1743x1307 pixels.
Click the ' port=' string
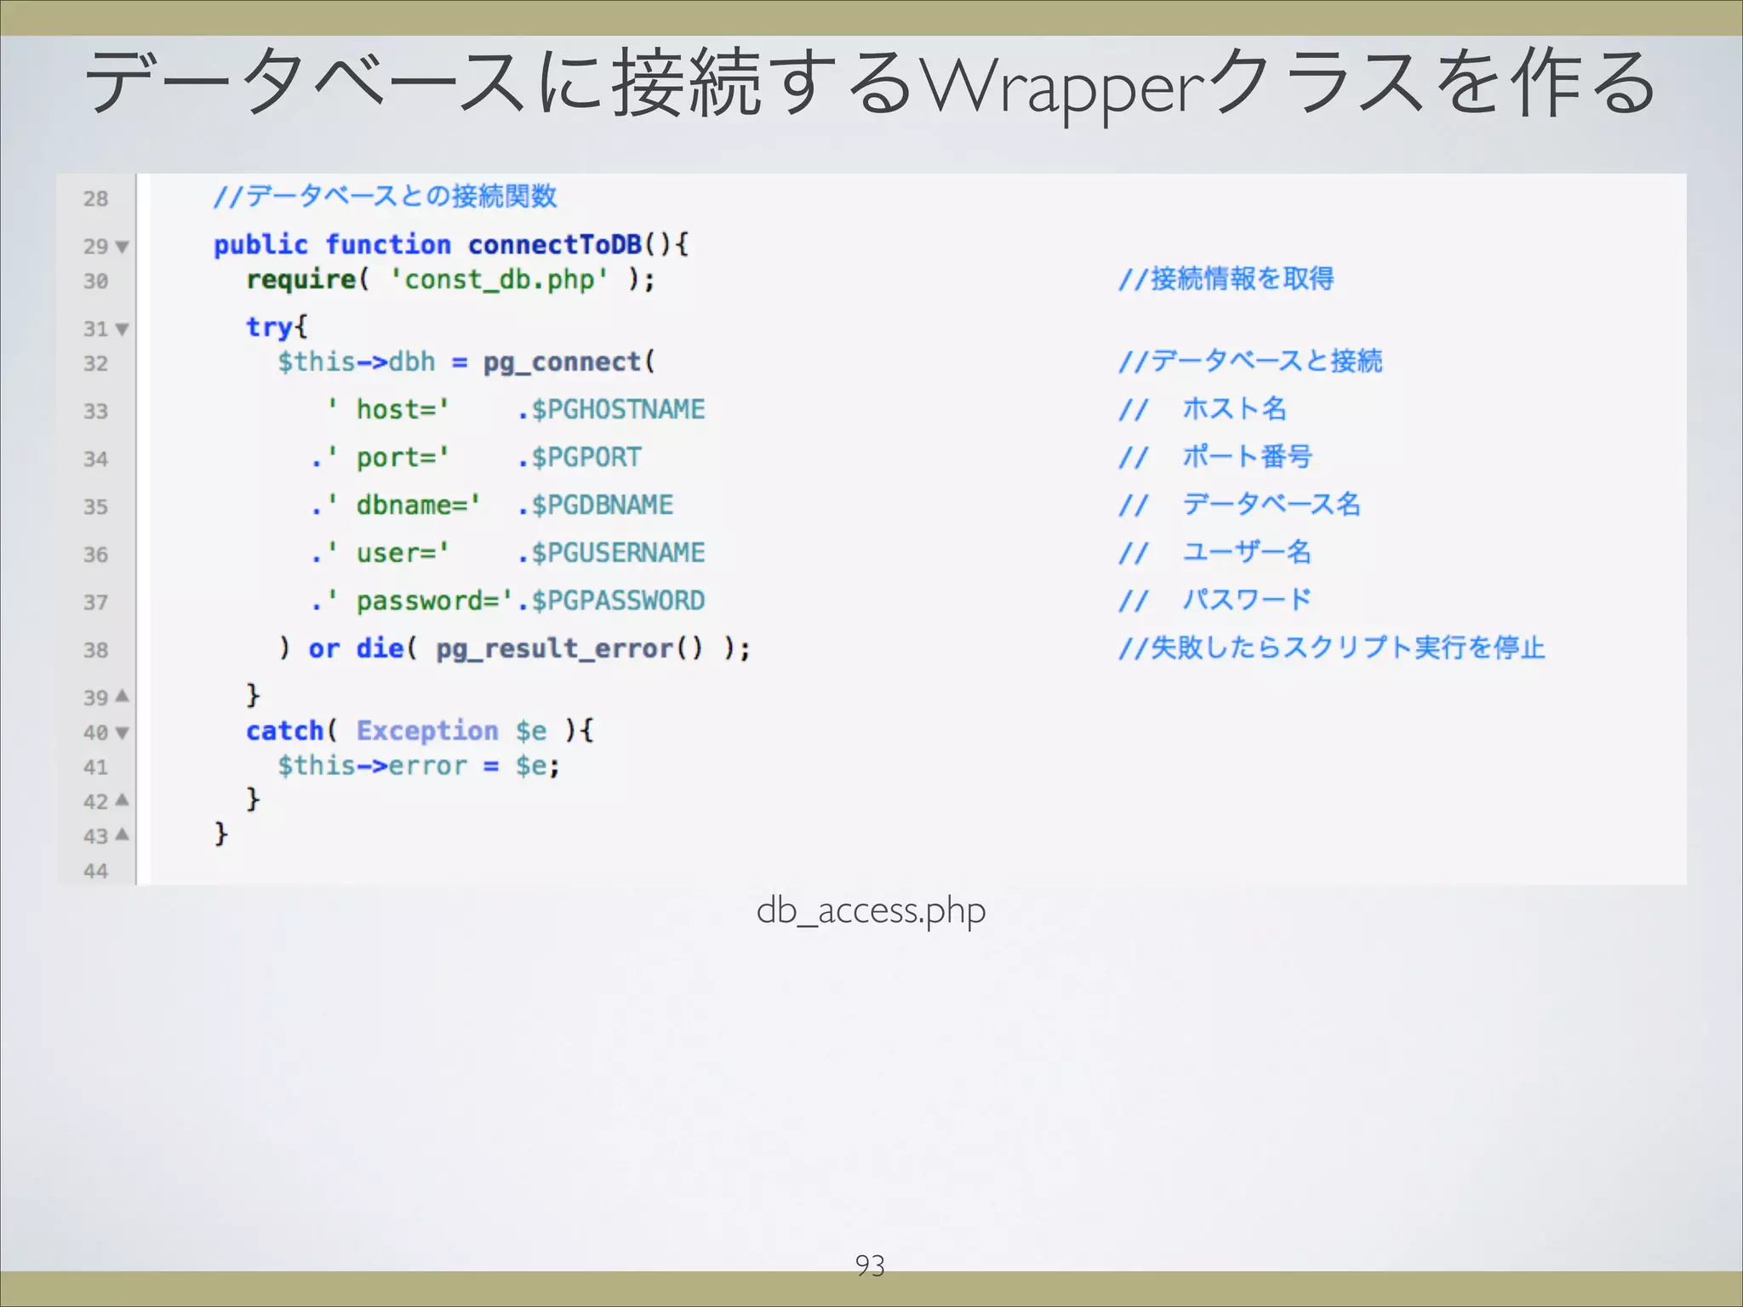(x=389, y=458)
